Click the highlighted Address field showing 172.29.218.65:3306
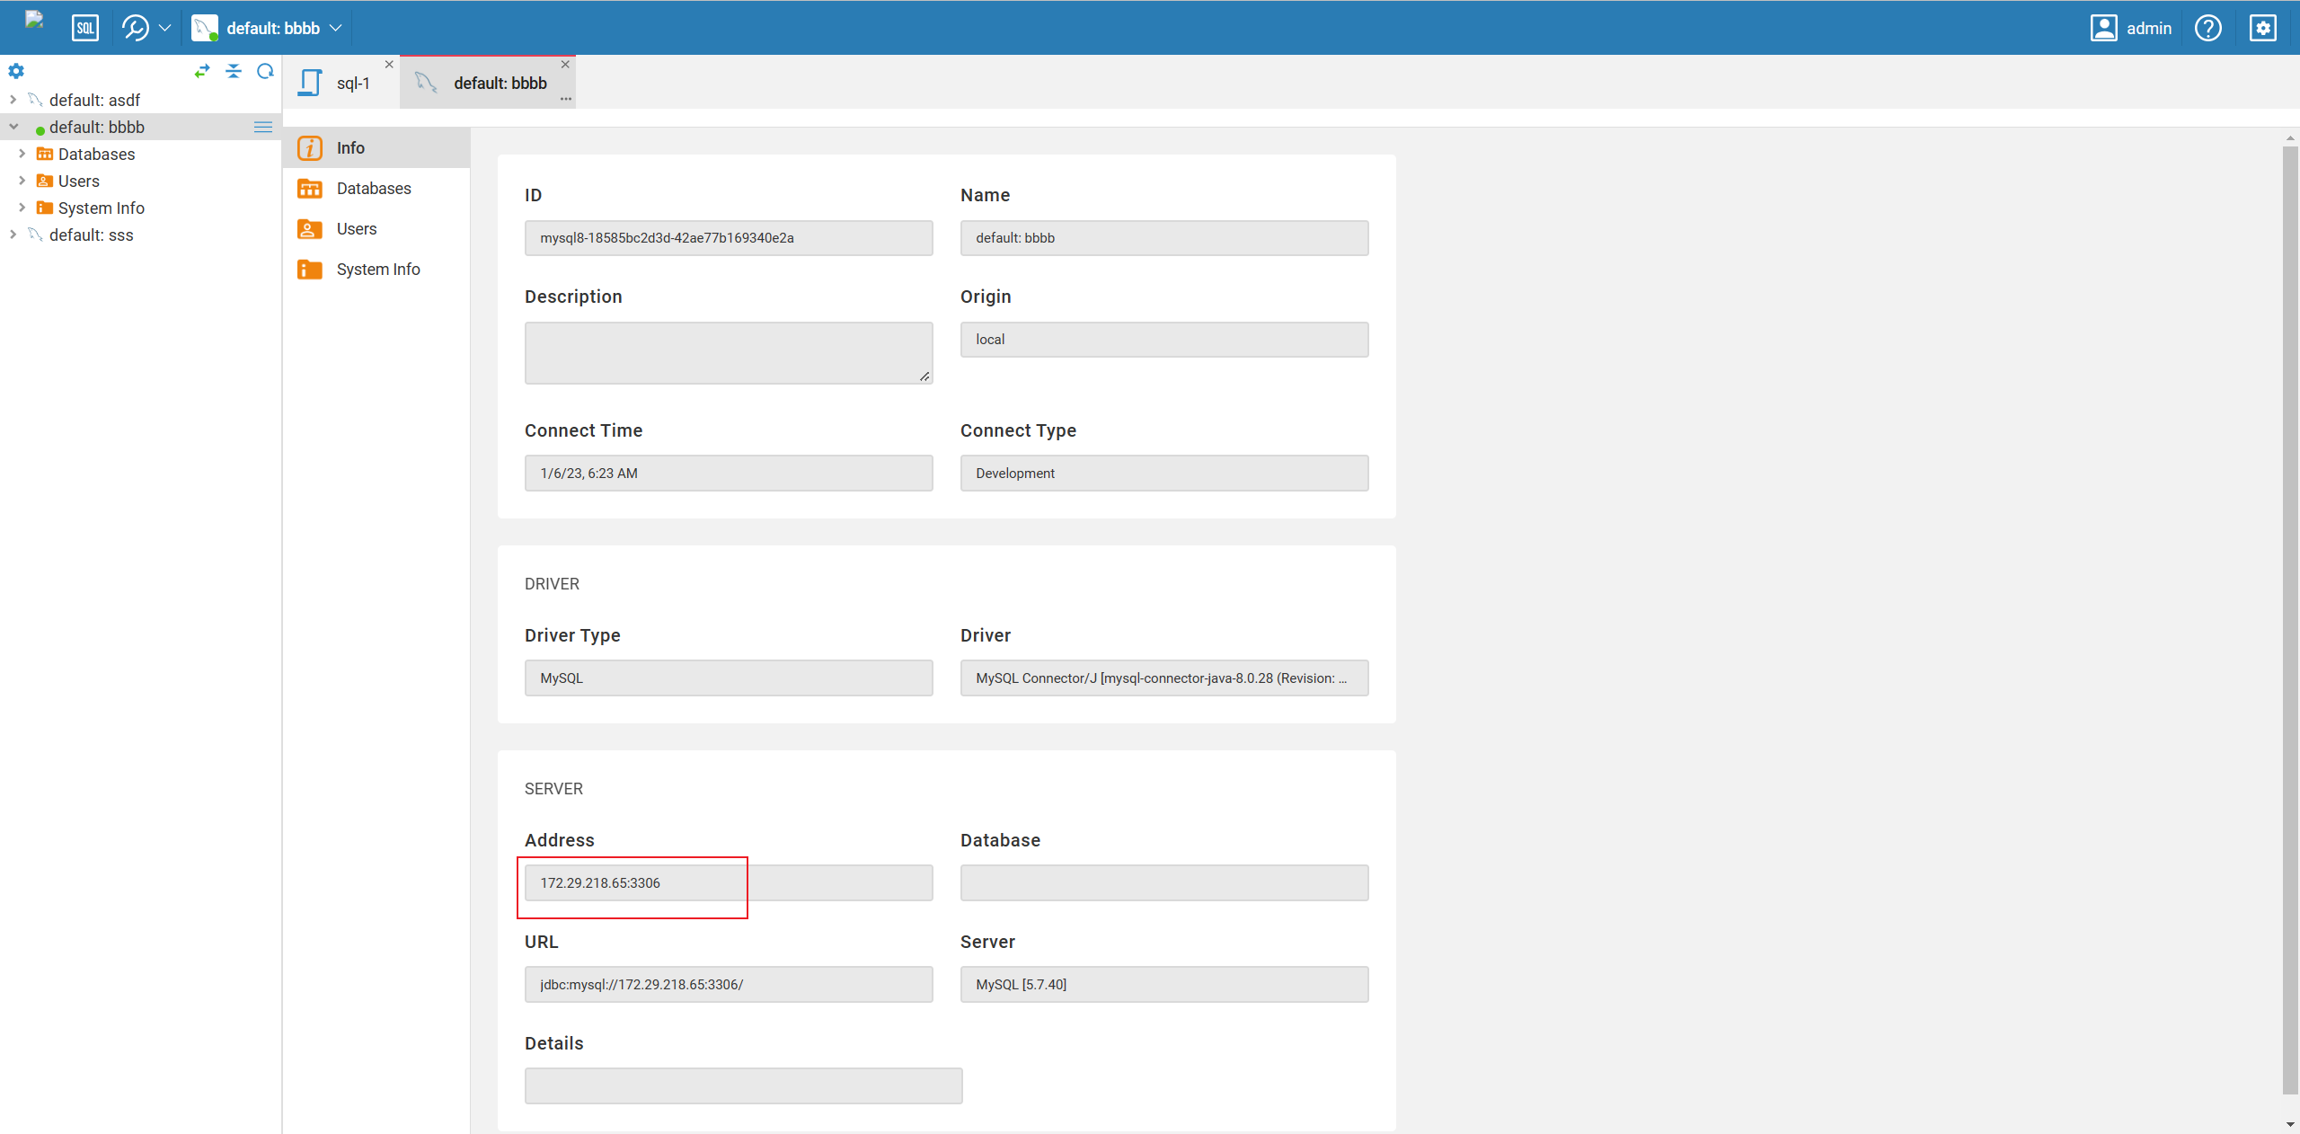 click(632, 882)
